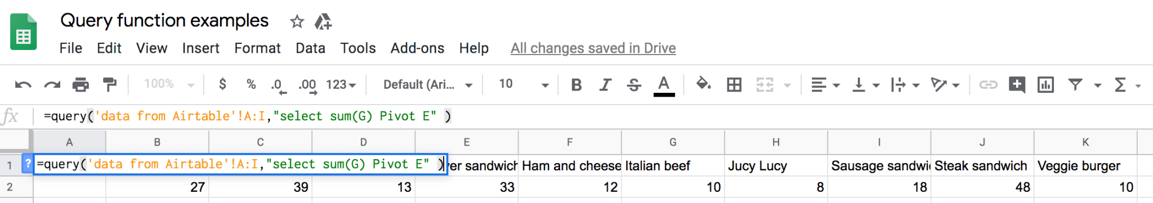Expand the Default (Arial) font dropdown
This screenshot has width=1153, height=203.
(x=427, y=85)
